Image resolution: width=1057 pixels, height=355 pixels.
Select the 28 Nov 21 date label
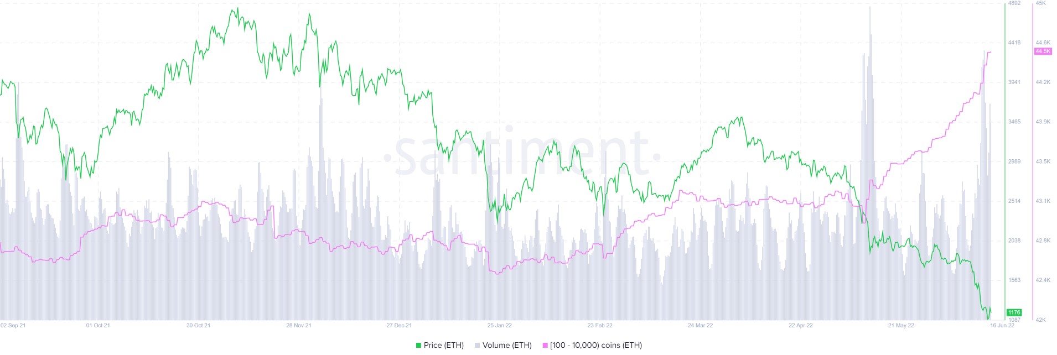tap(299, 325)
